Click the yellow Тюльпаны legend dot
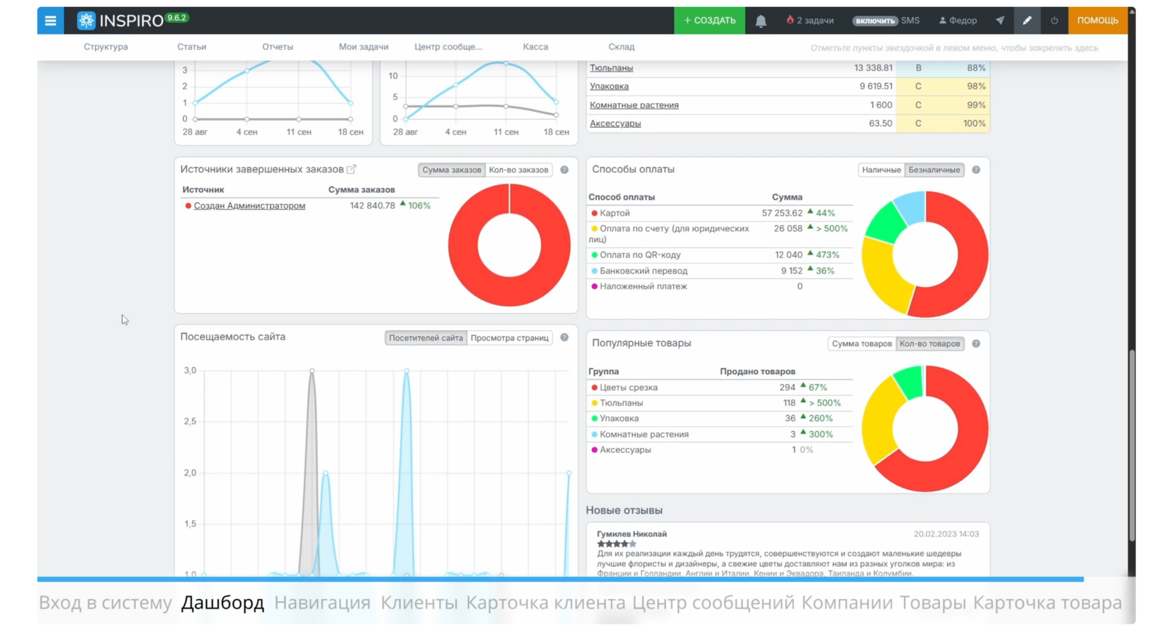The image size is (1173, 631). click(x=595, y=403)
